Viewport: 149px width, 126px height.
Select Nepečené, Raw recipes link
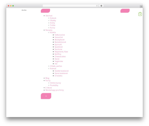pos(61,52)
